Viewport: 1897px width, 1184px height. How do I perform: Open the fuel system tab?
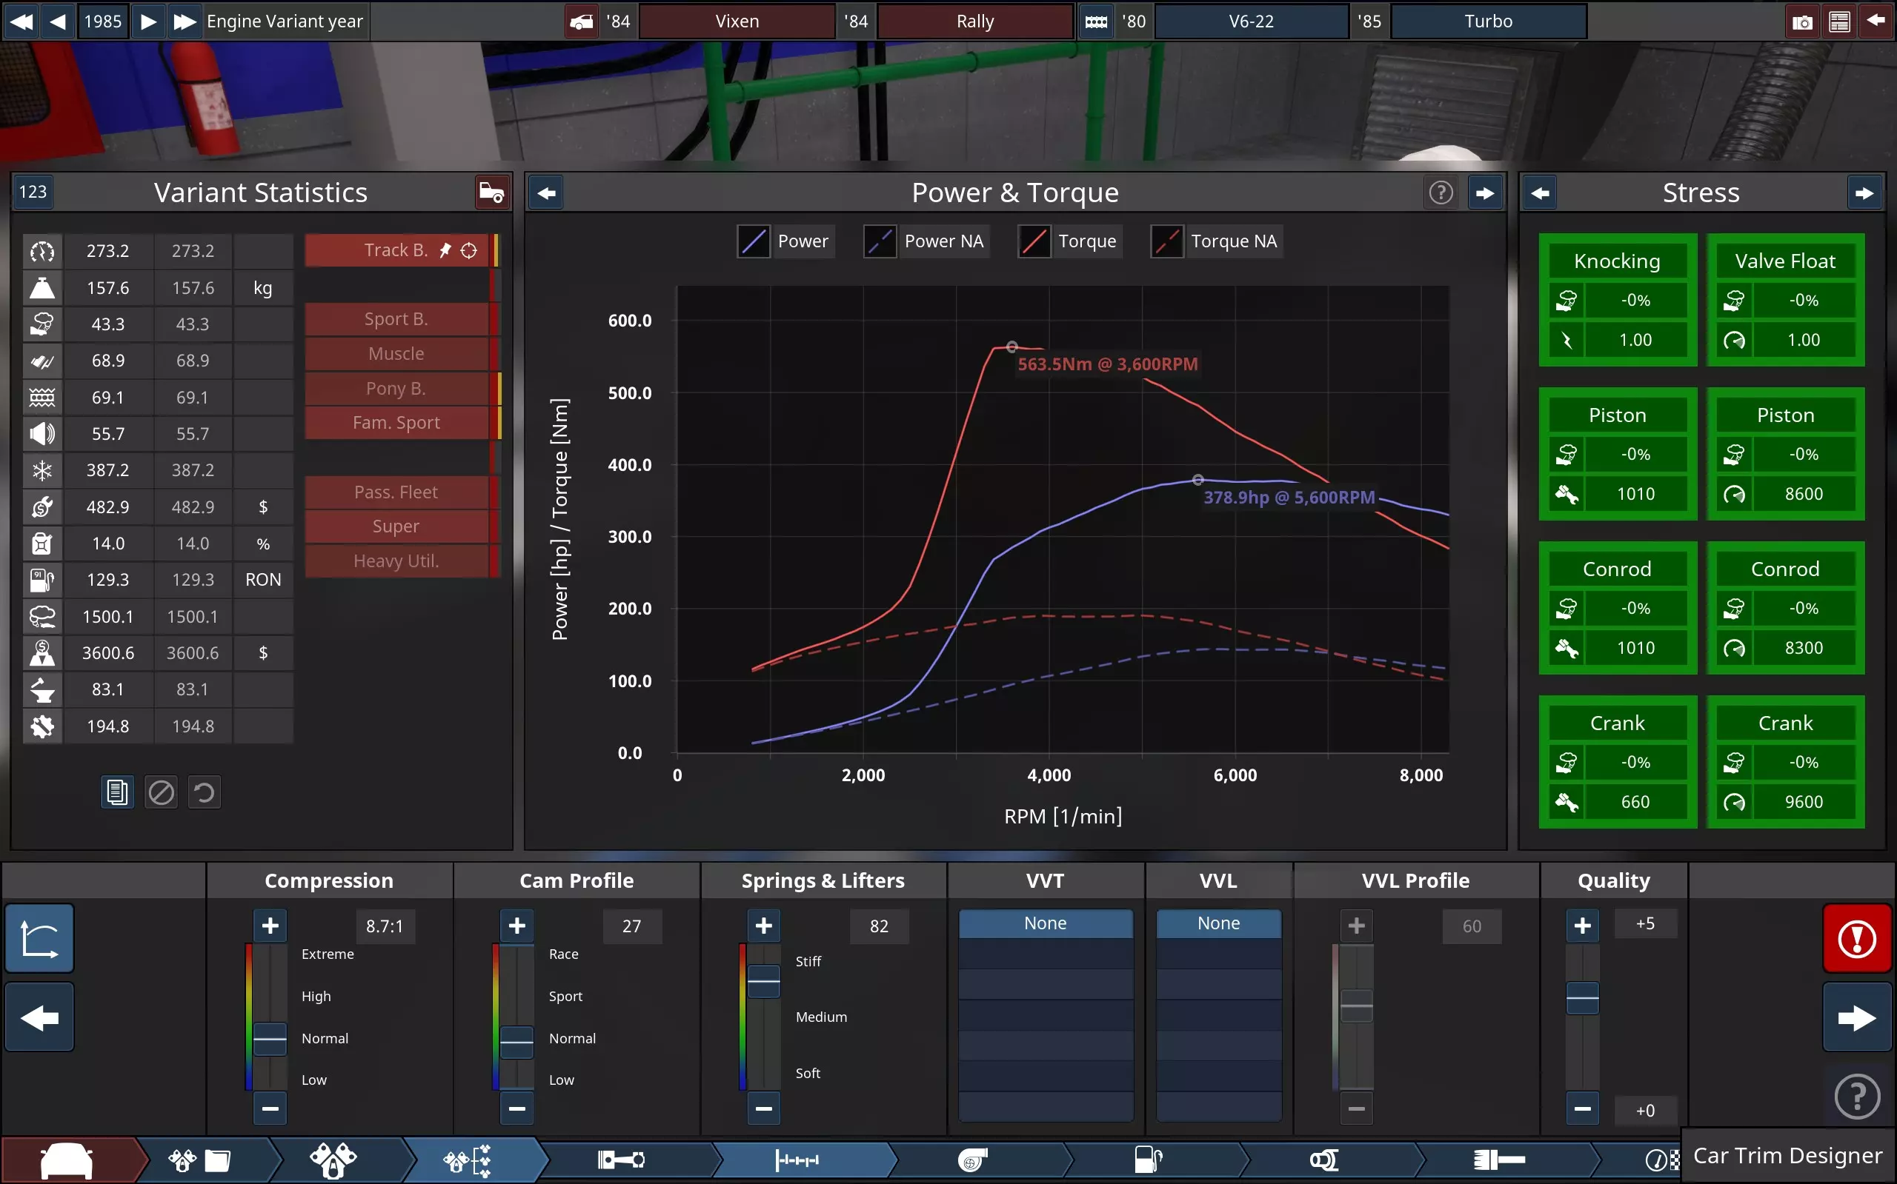click(1148, 1160)
